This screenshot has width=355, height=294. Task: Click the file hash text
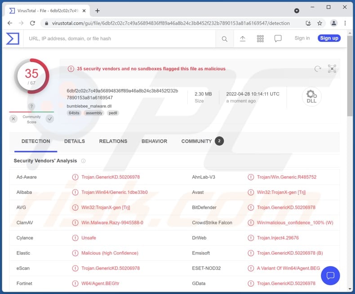(x=122, y=94)
